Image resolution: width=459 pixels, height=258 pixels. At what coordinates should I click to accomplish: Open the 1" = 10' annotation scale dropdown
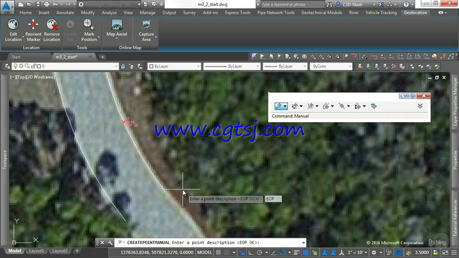[x=357, y=252]
